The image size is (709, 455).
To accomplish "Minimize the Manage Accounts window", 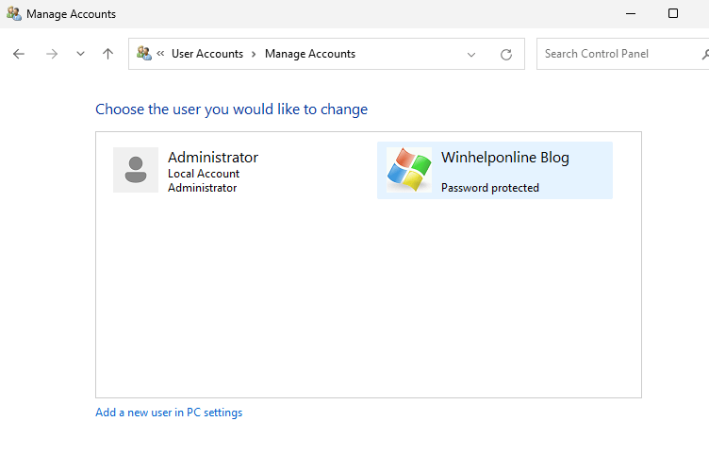I will coord(631,13).
